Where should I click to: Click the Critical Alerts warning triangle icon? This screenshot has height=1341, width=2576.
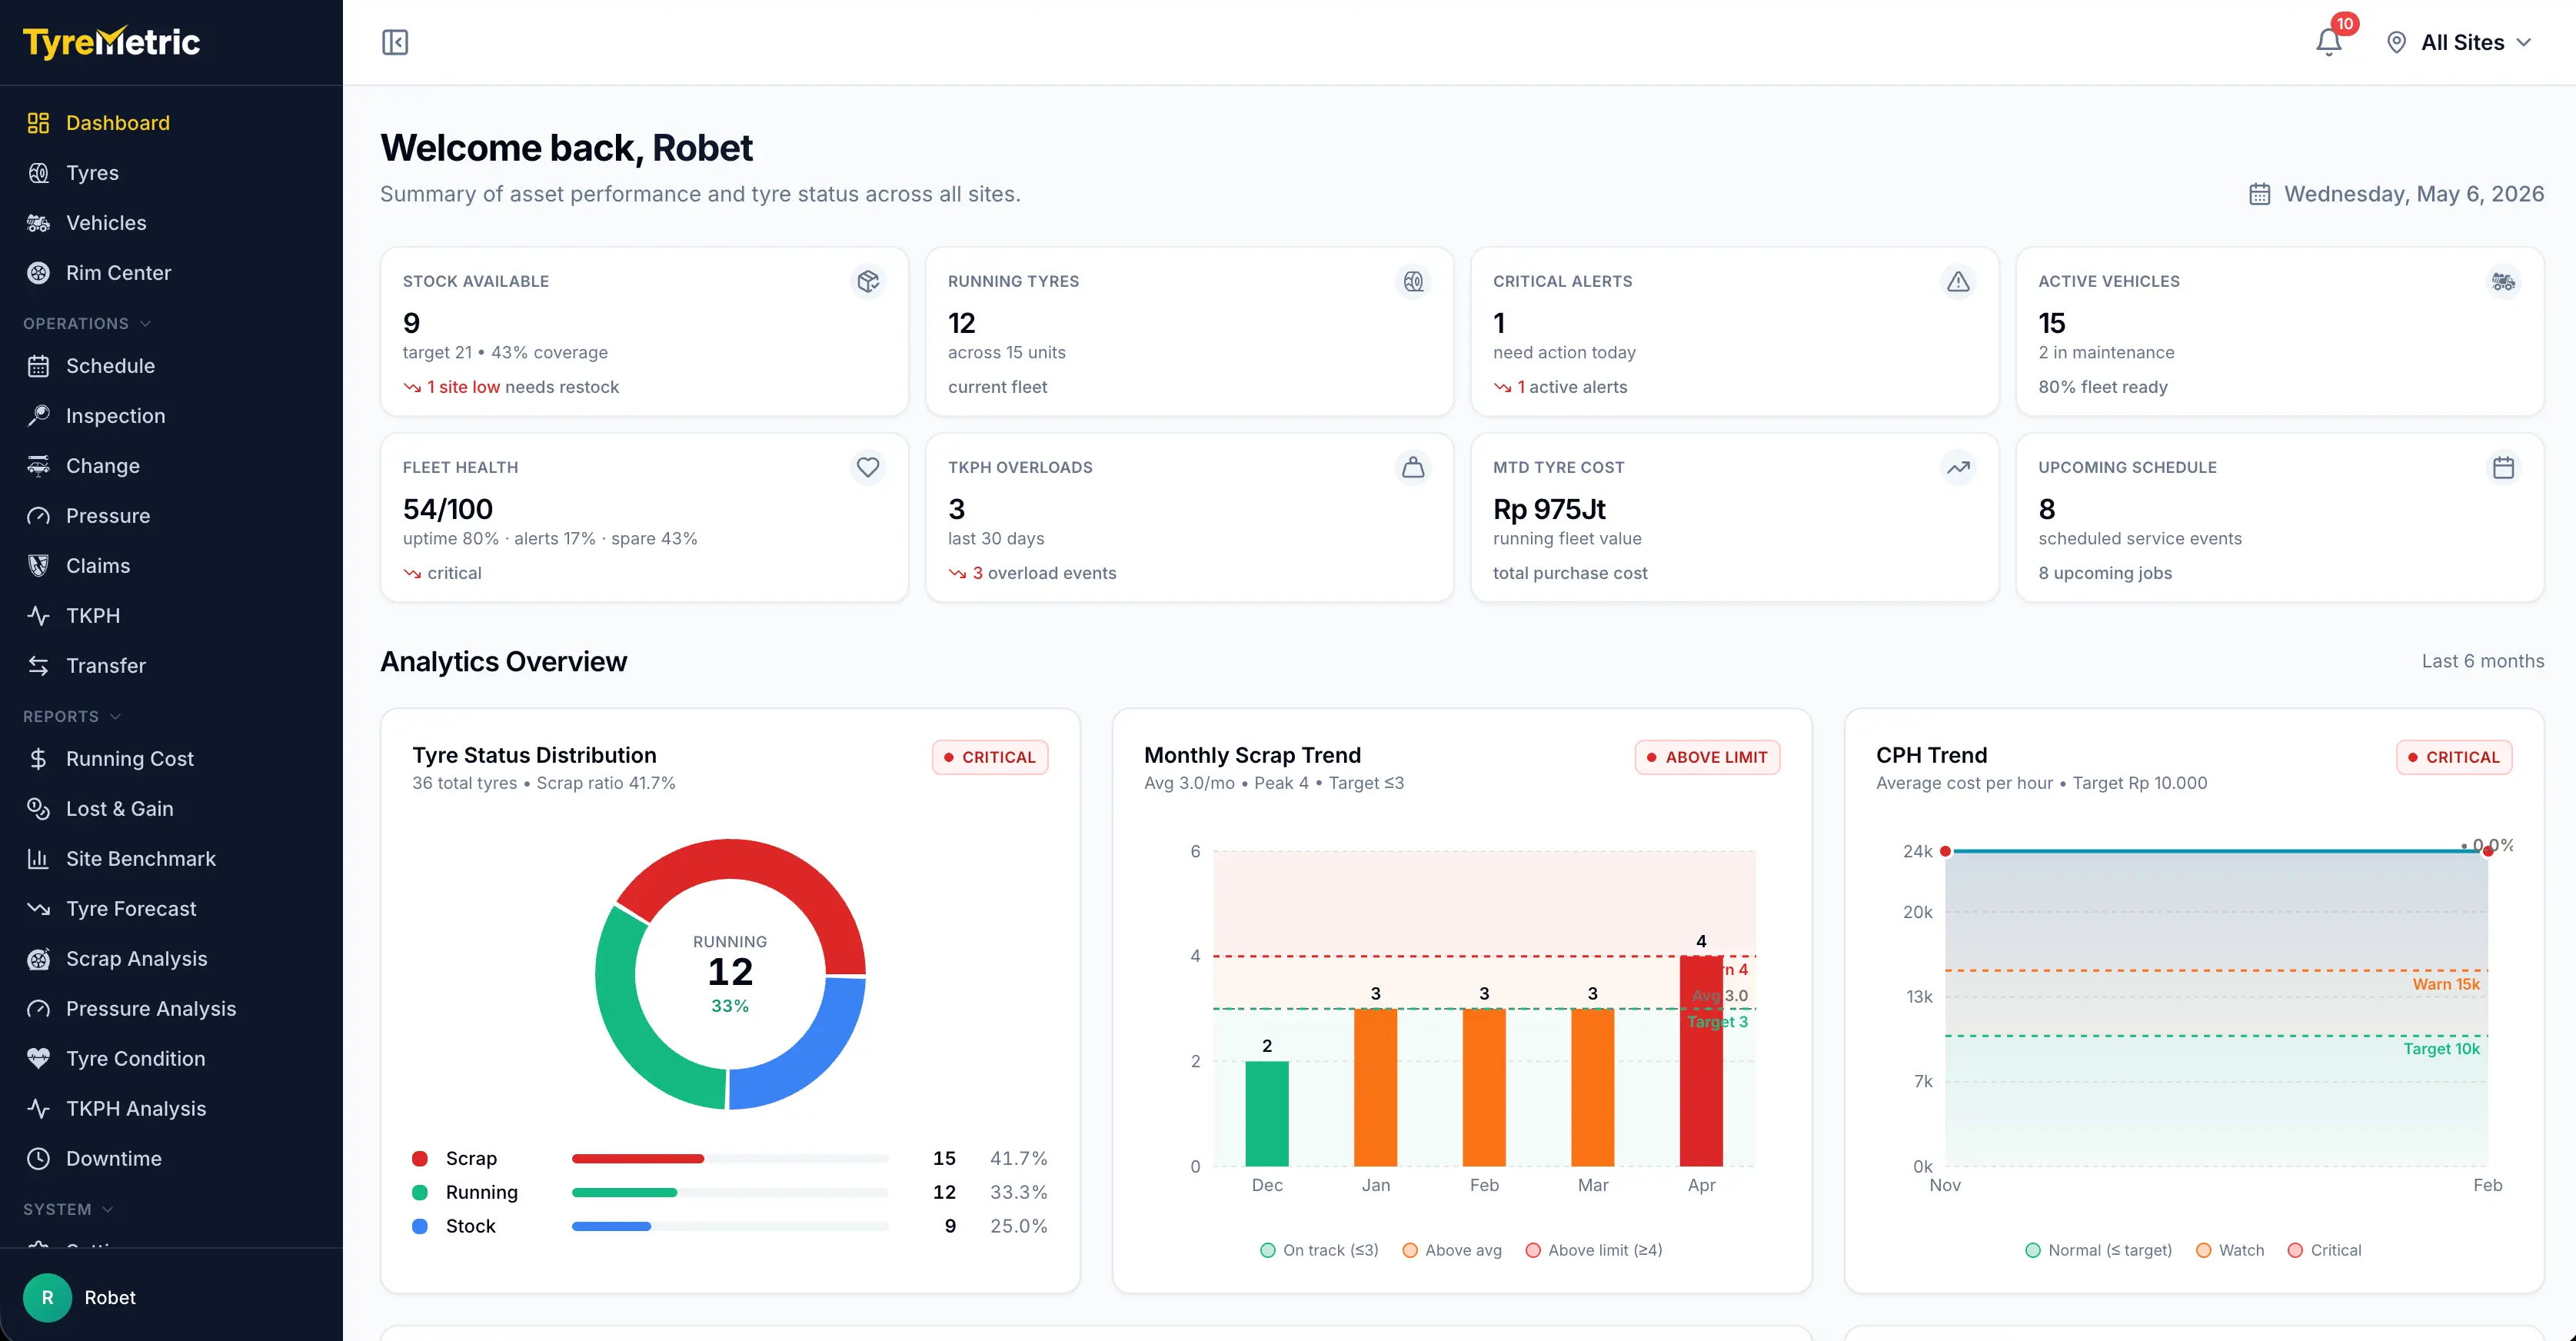tap(1958, 282)
